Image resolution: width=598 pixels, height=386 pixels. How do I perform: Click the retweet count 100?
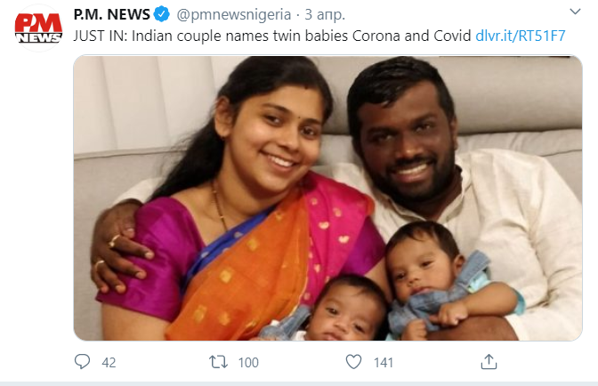[x=248, y=362]
